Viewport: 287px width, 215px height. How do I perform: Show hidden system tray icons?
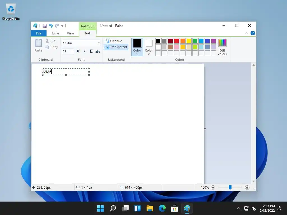pyautogui.click(x=239, y=208)
